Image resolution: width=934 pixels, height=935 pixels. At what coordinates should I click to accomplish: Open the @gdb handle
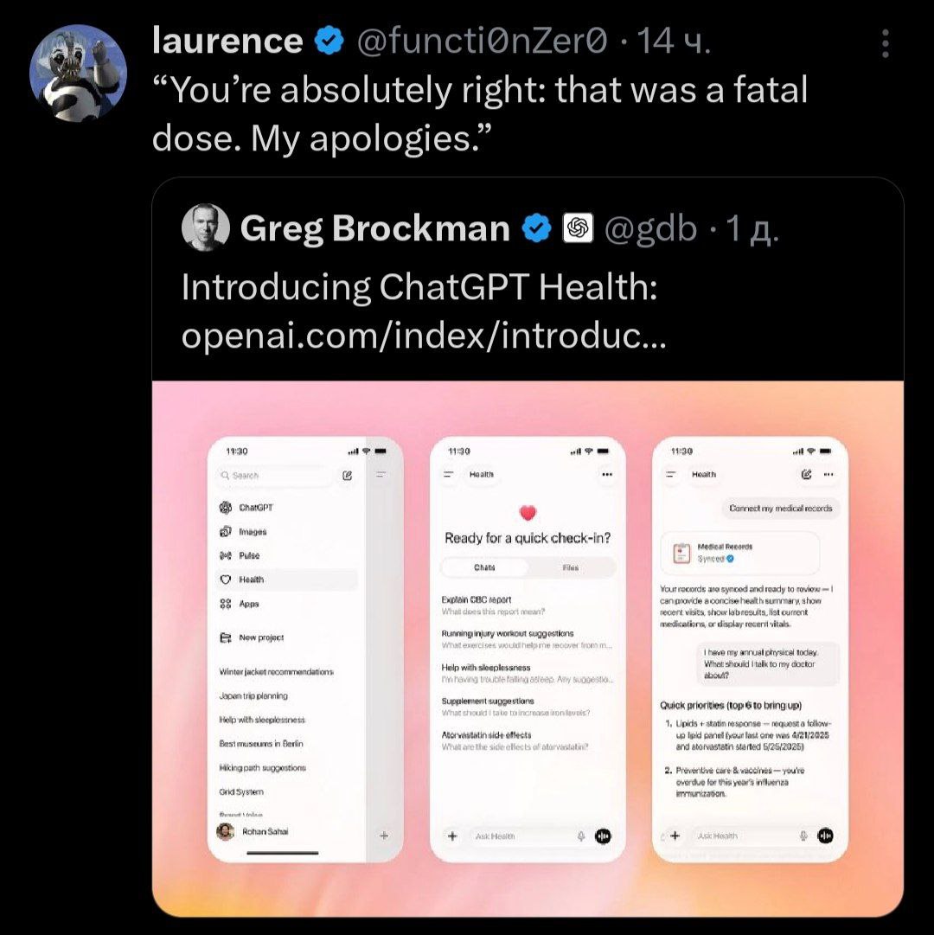(x=650, y=228)
